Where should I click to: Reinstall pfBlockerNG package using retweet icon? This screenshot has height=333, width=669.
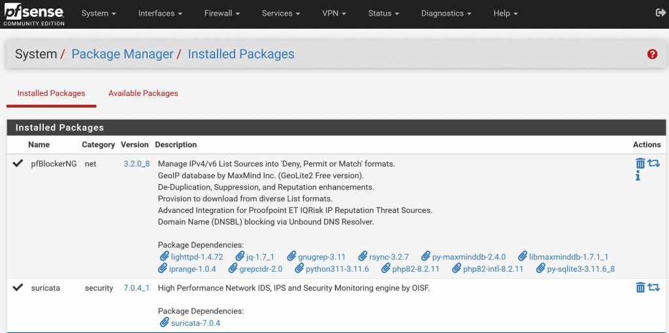pos(653,163)
